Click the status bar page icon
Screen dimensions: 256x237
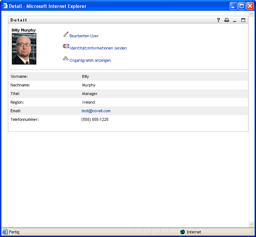[5, 232]
